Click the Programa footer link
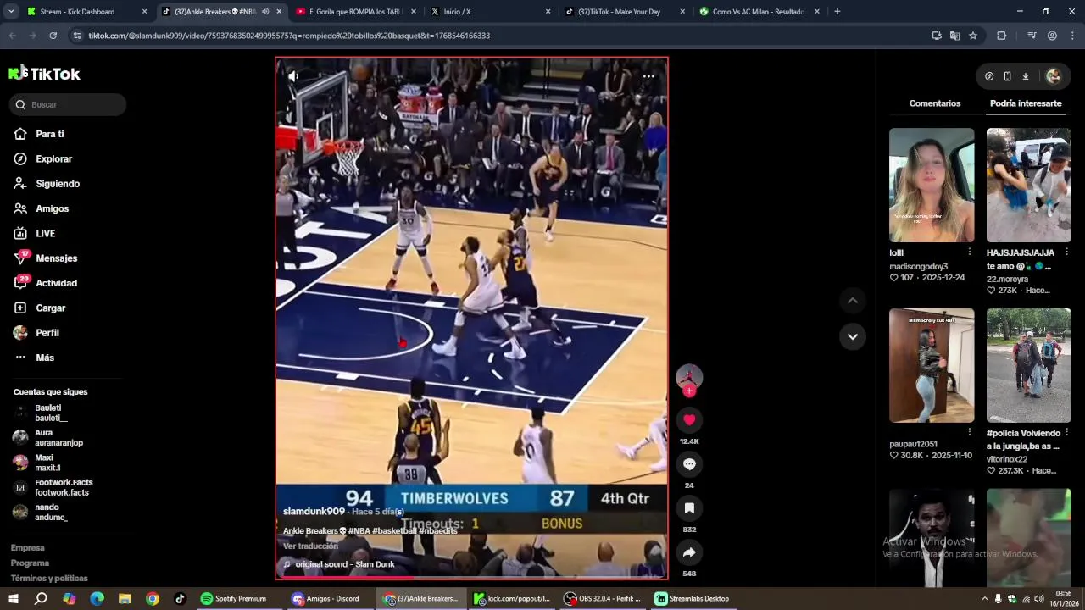 point(30,563)
